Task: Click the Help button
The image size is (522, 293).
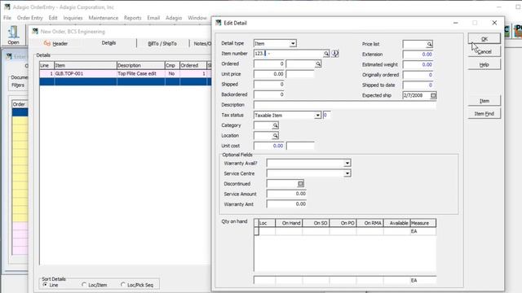Action: (484, 64)
